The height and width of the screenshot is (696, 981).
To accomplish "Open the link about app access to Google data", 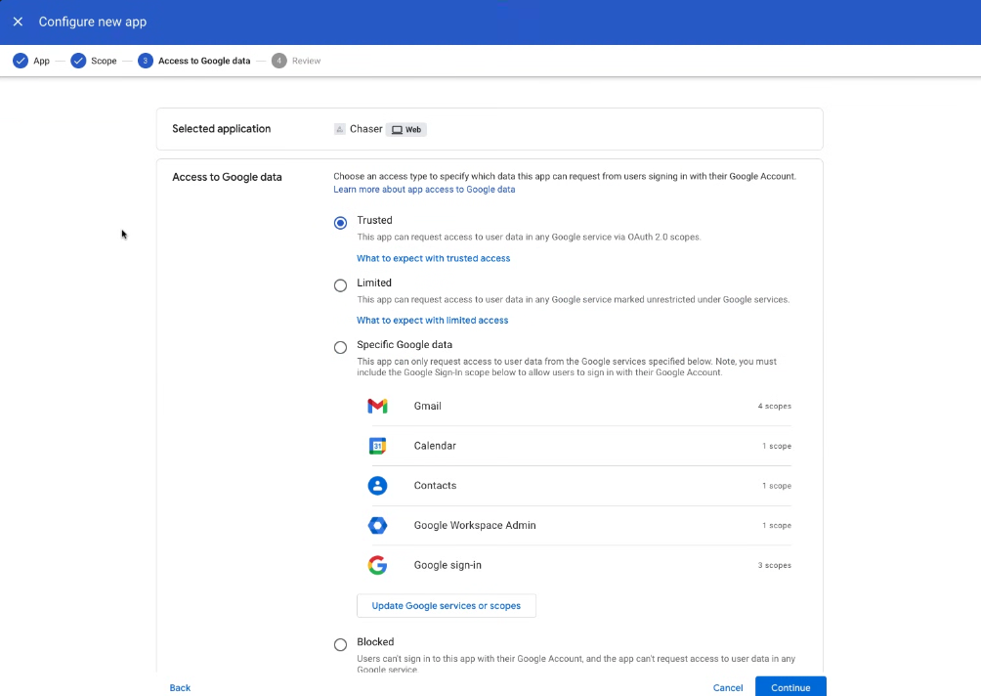I will [x=424, y=189].
